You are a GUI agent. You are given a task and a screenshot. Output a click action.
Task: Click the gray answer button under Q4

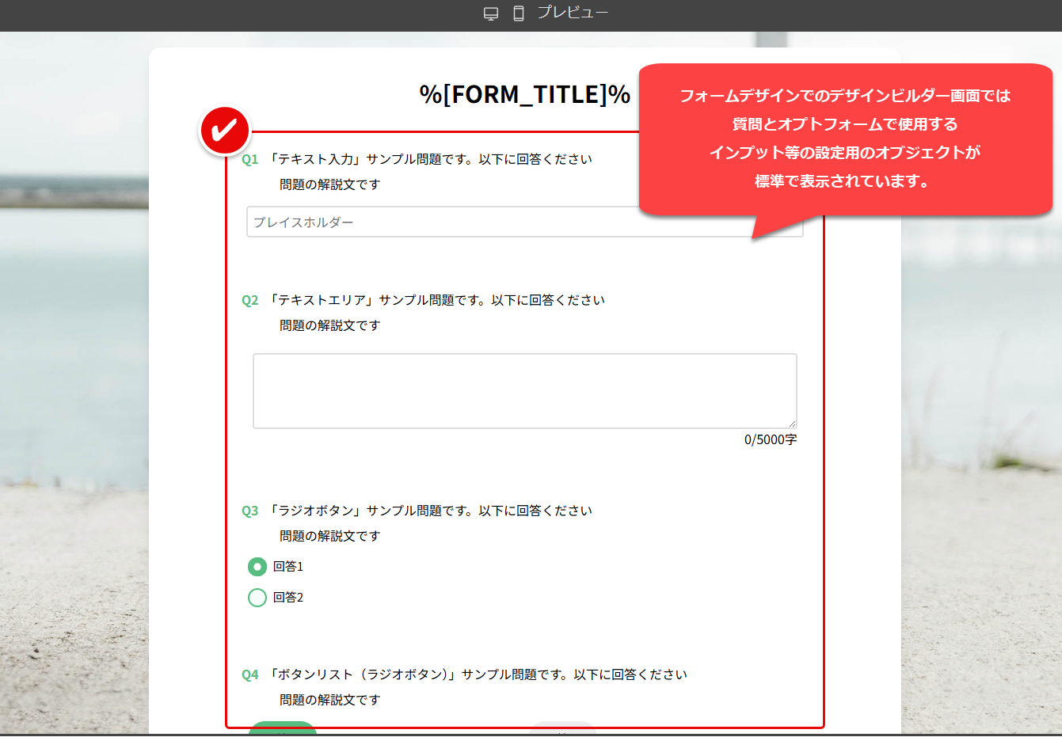click(562, 730)
